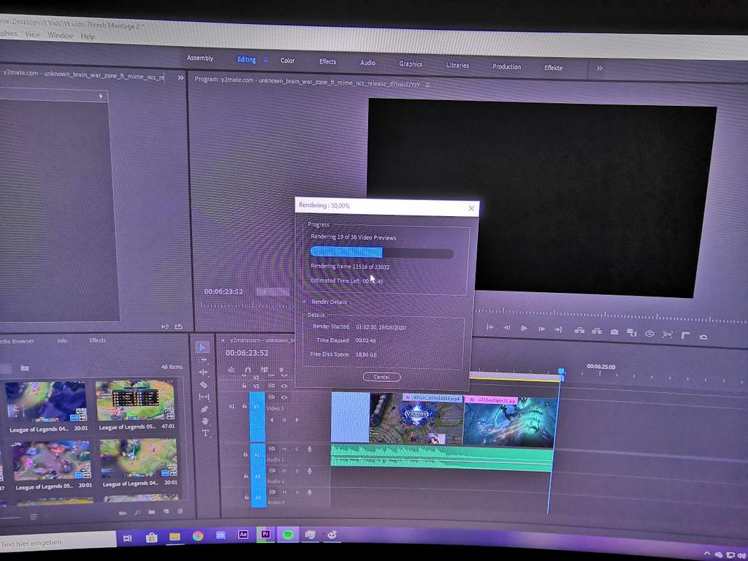Switch to the Color workspace
This screenshot has height=561, width=748.
point(287,61)
